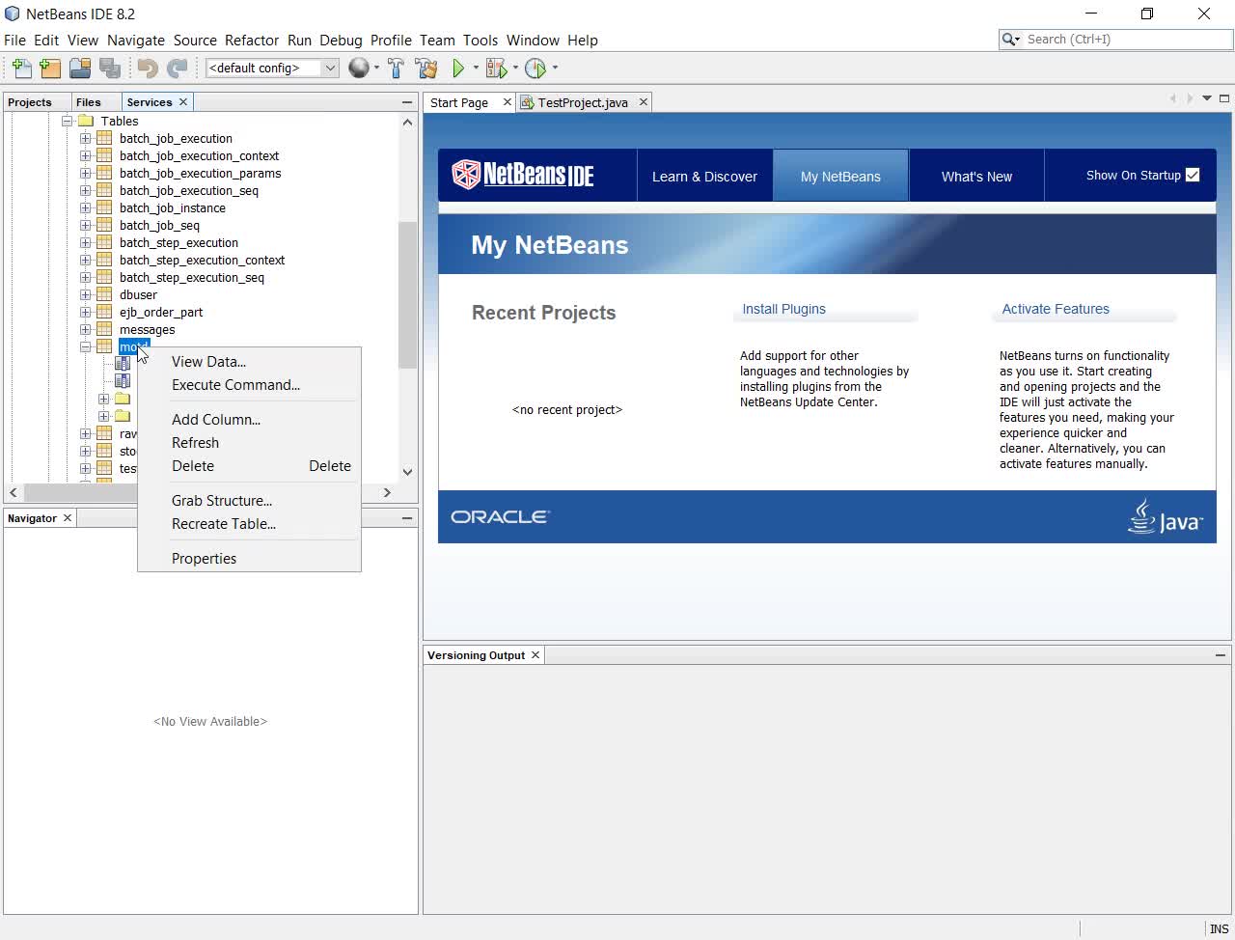
Task: Click the Undo toolbar icon
Action: coord(148,68)
